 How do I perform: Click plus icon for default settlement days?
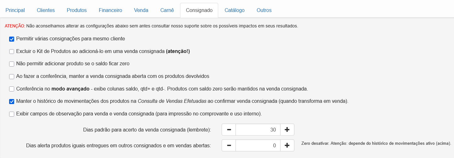tap(287, 130)
